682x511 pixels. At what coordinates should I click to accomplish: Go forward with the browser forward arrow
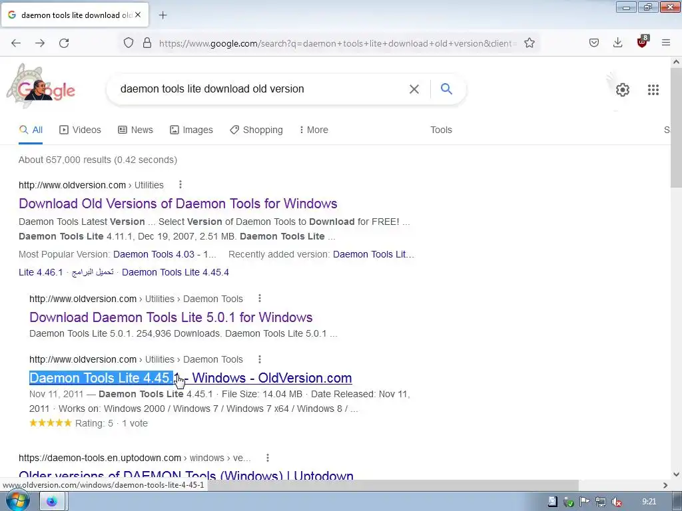click(40, 43)
